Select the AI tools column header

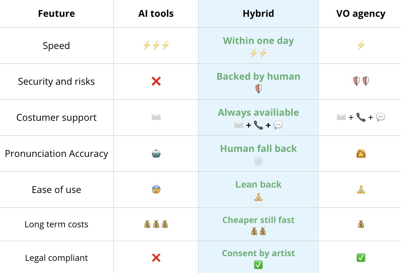tap(156, 14)
